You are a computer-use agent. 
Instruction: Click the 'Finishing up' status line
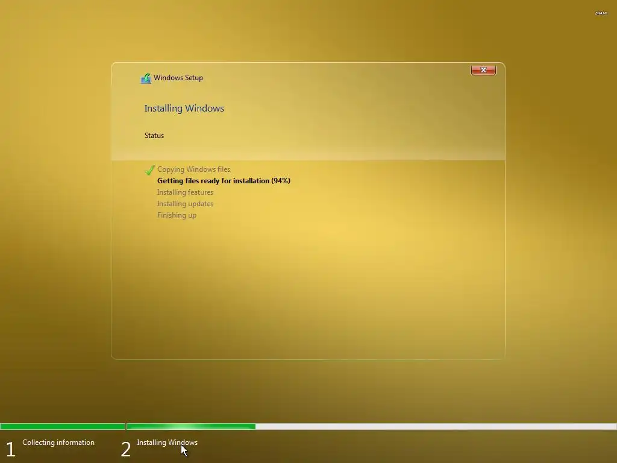coord(177,215)
